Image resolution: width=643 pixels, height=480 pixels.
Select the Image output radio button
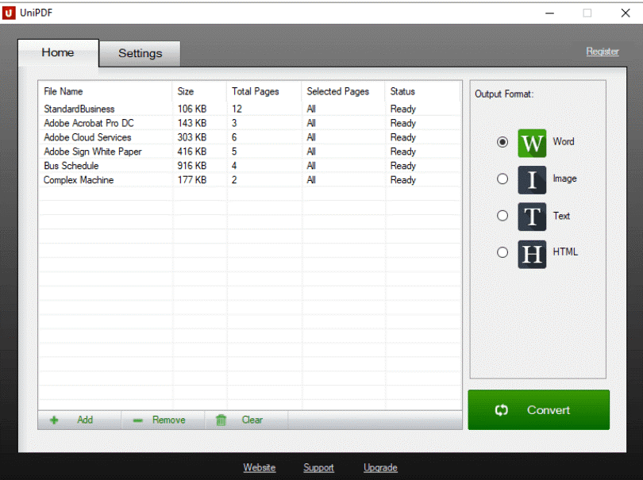[x=502, y=179]
